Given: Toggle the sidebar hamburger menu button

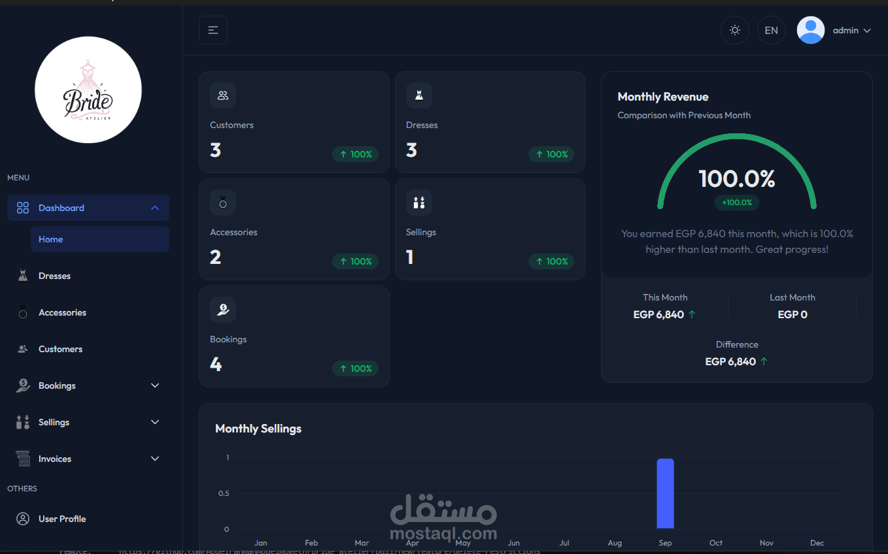Looking at the screenshot, I should (213, 30).
